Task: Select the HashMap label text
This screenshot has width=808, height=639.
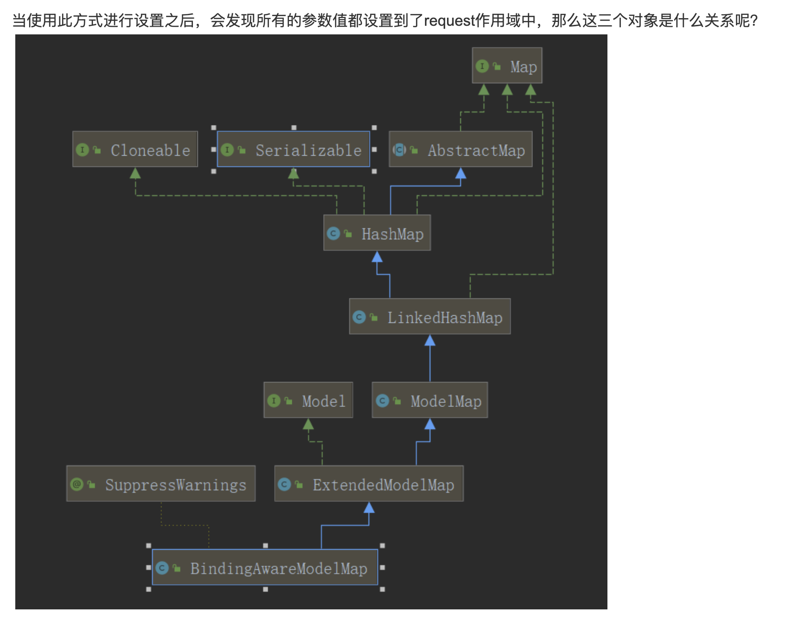Action: coord(393,234)
